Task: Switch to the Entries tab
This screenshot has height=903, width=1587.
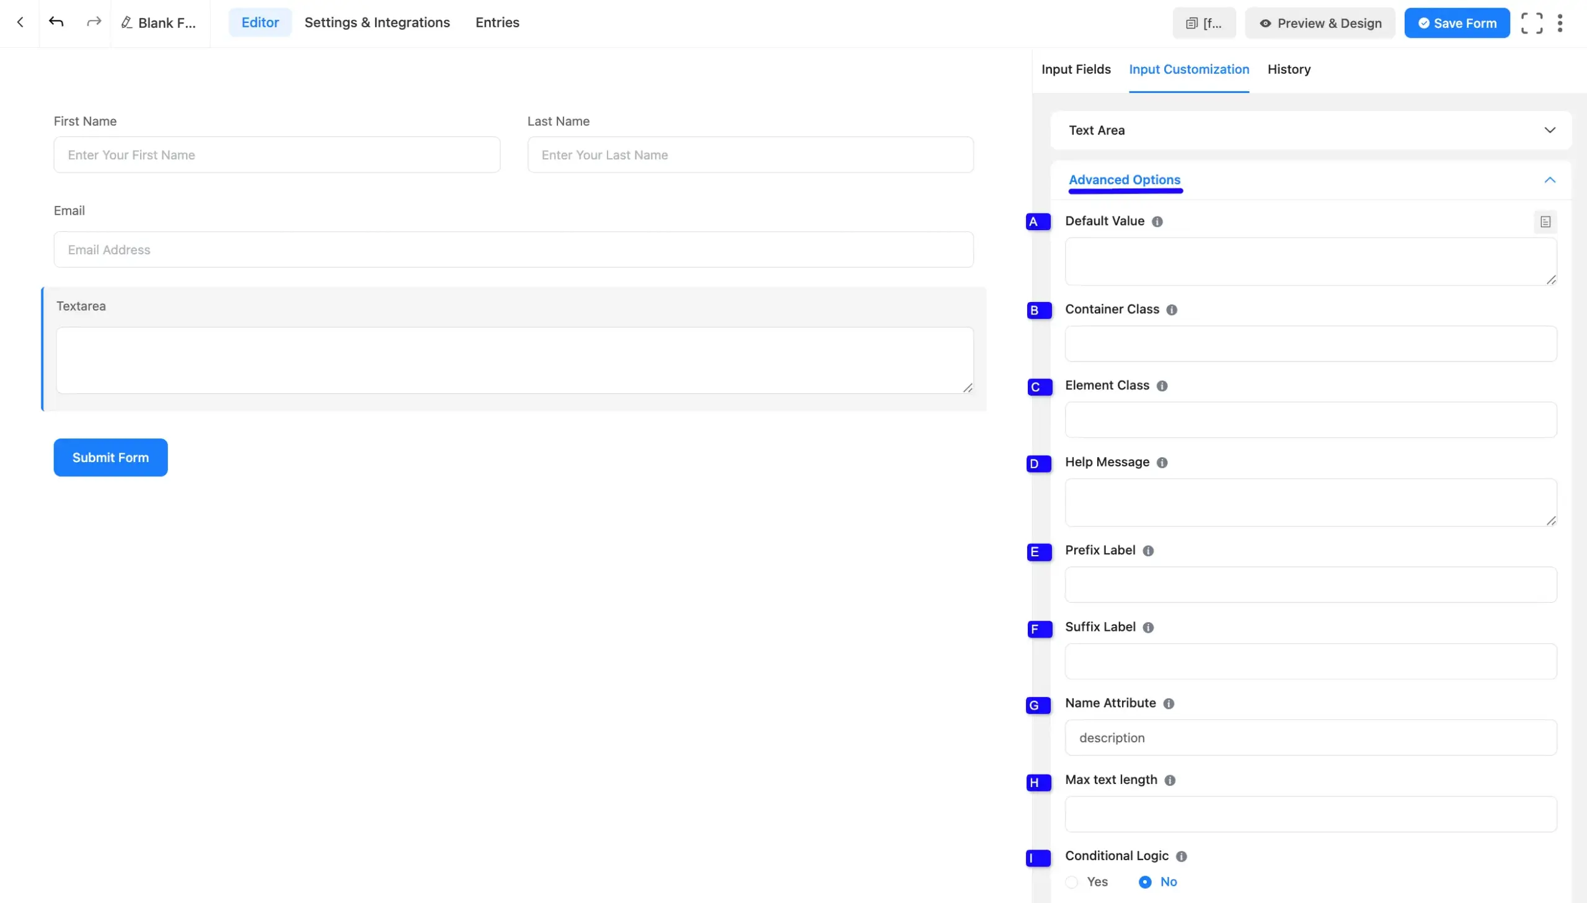Action: coord(497,22)
